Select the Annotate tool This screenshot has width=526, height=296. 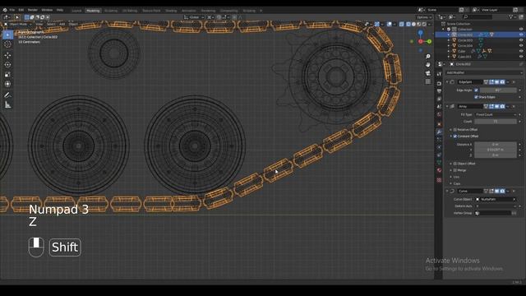(x=7, y=95)
